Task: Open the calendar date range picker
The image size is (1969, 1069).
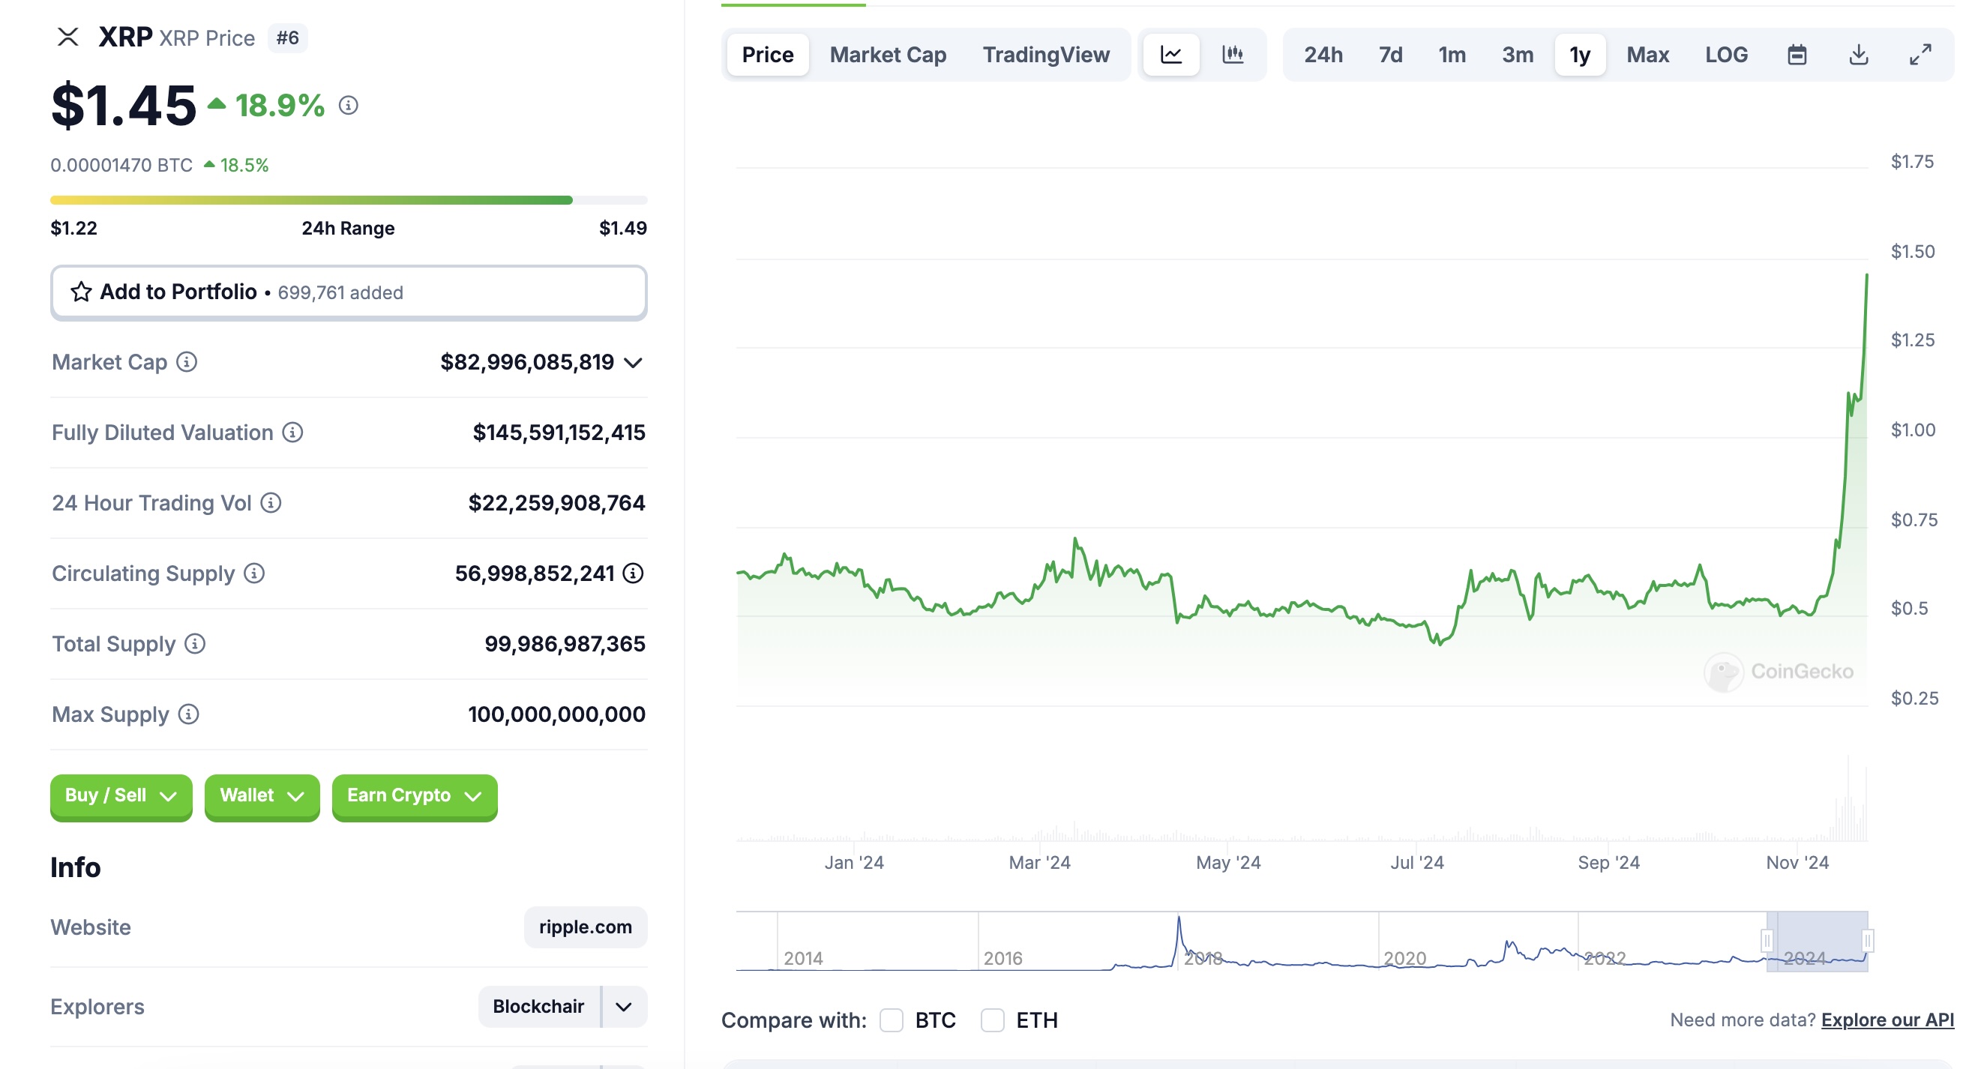Action: (x=1797, y=54)
